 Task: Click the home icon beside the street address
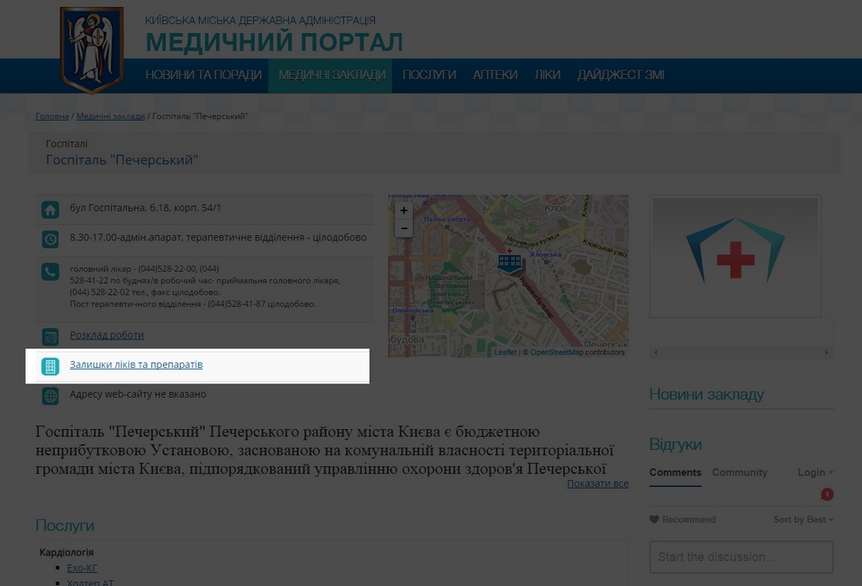[50, 208]
